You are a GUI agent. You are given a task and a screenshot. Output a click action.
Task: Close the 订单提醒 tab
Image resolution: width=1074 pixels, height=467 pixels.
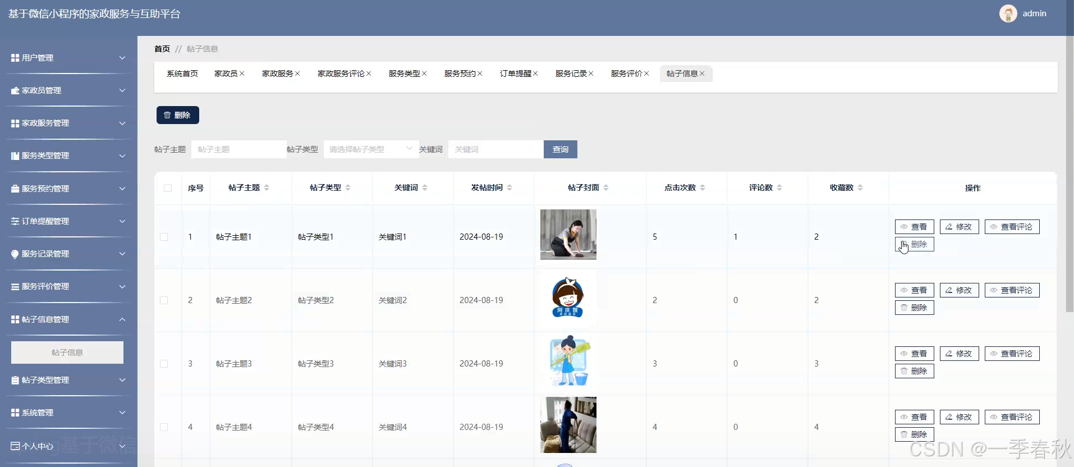[x=535, y=74]
